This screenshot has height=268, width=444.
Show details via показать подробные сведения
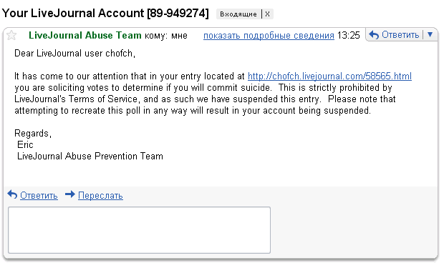pos(269,36)
